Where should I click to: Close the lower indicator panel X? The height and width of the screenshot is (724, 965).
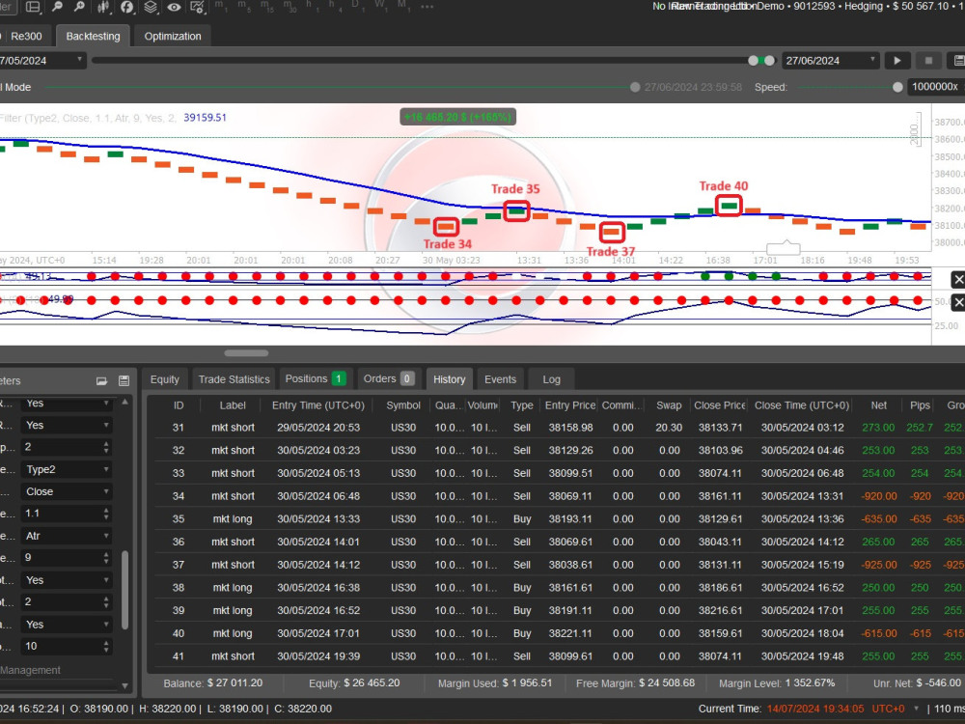[x=958, y=302]
